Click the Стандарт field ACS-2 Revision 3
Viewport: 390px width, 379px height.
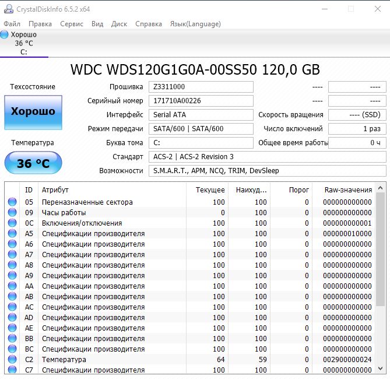268,157
